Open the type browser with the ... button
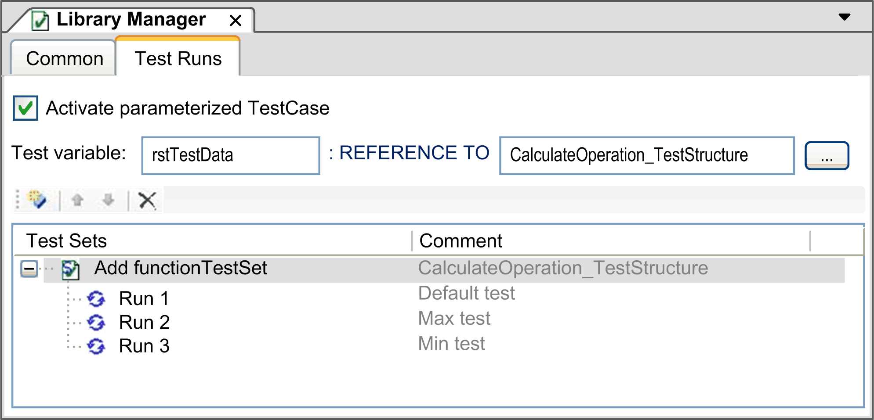The width and height of the screenshot is (874, 420). pyautogui.click(x=827, y=155)
